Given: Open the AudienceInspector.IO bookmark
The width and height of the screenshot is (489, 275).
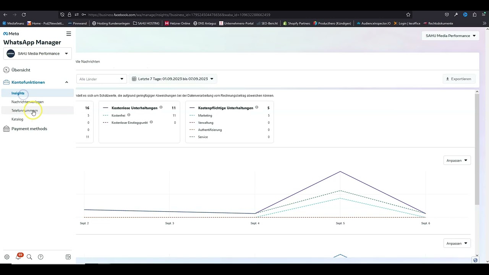Looking at the screenshot, I should (x=374, y=23).
